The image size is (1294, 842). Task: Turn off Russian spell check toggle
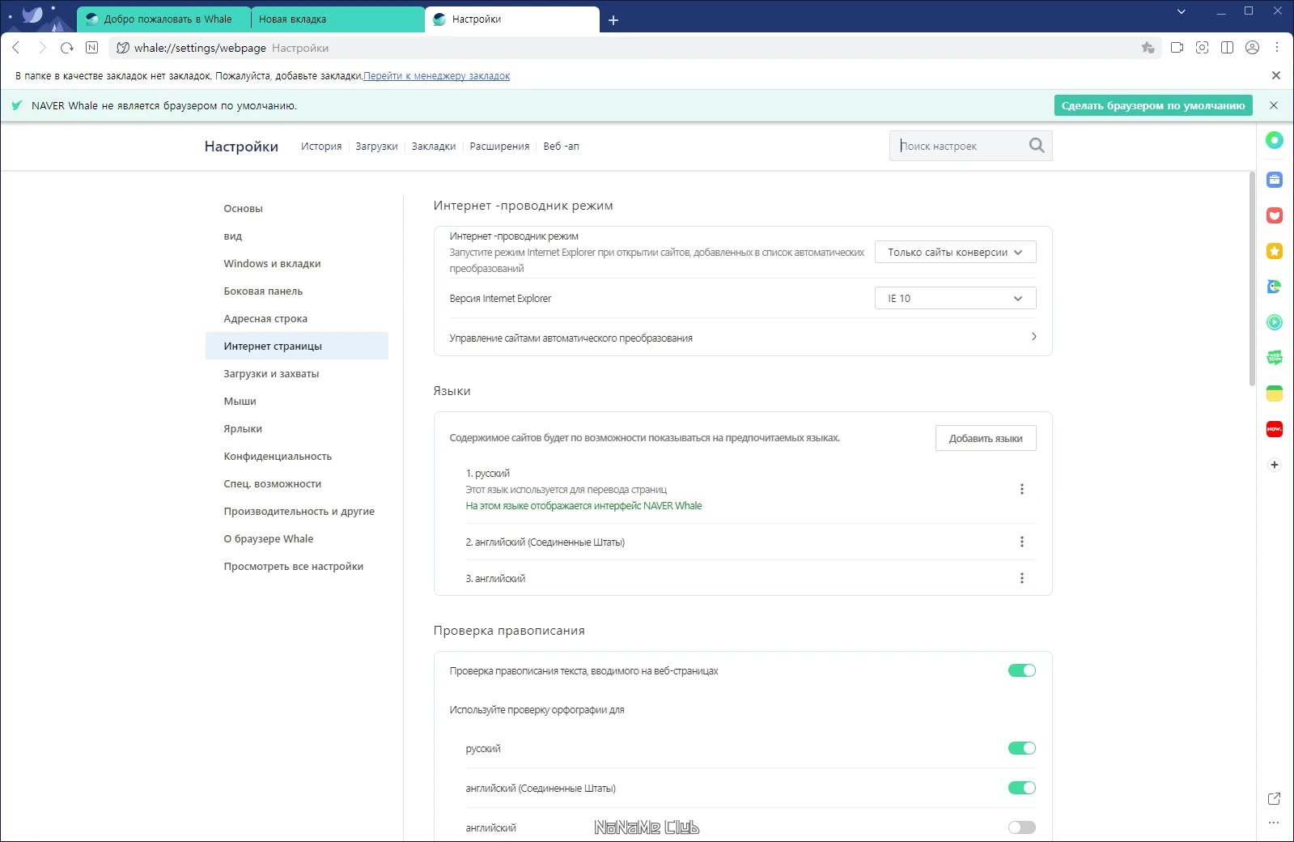1021,748
